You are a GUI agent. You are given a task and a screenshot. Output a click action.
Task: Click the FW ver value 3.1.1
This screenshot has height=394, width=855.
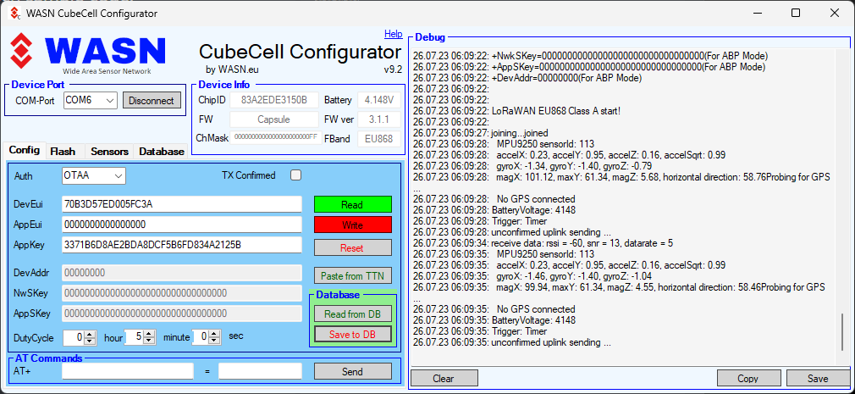click(x=379, y=119)
